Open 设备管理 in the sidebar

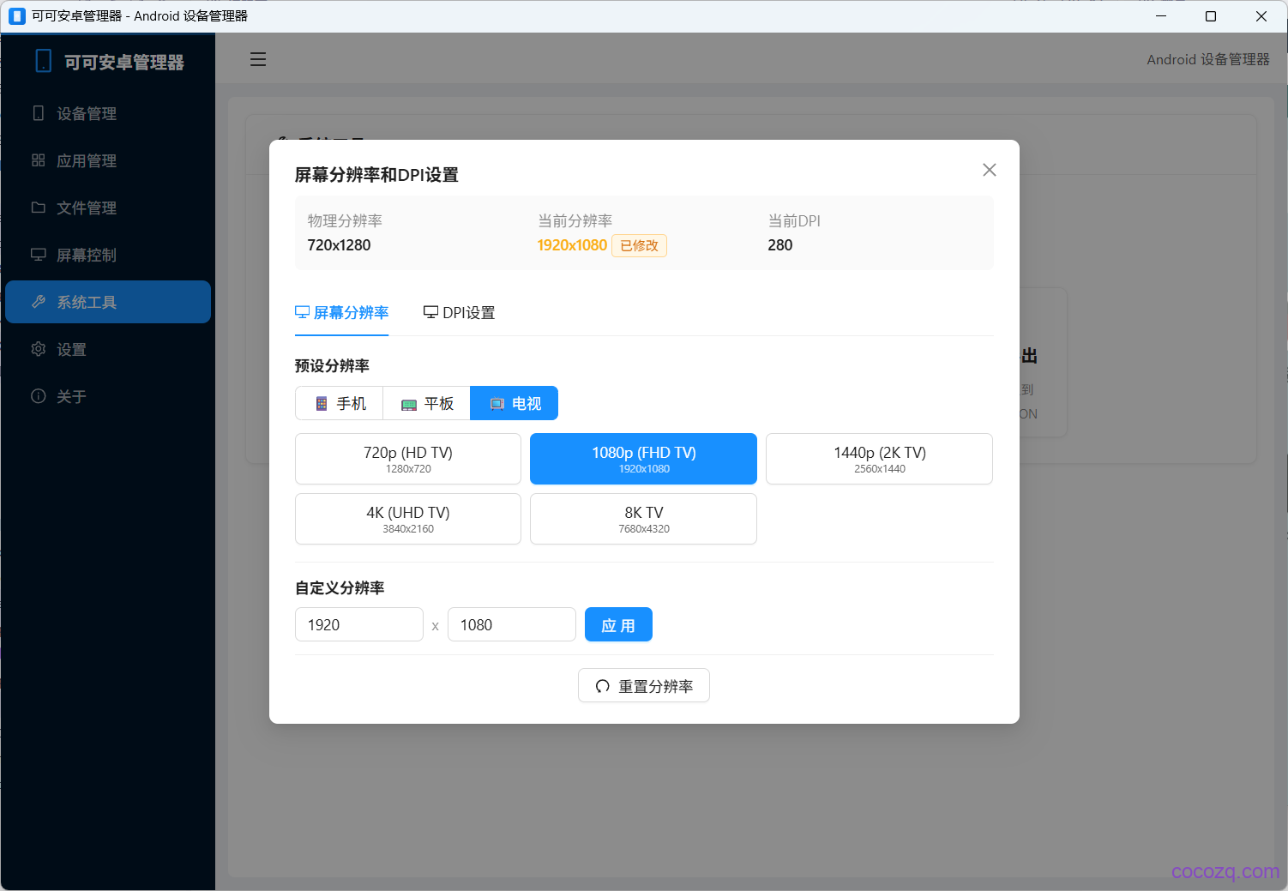click(108, 113)
